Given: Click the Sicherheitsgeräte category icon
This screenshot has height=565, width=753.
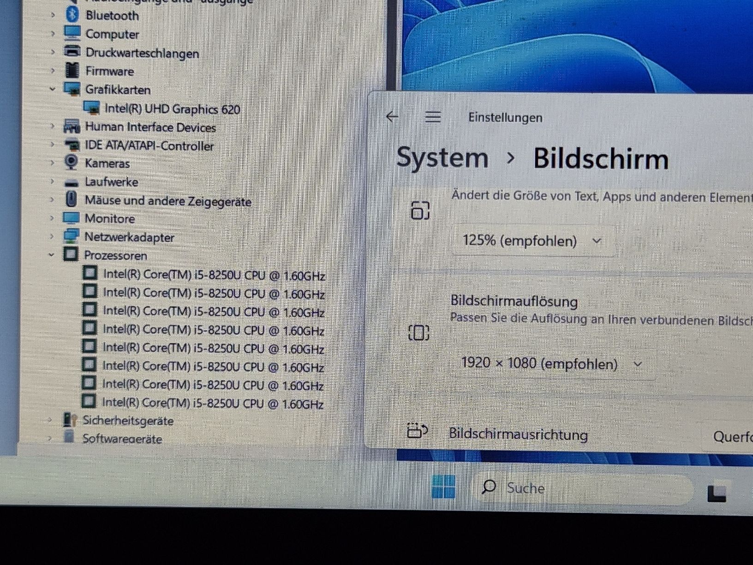Looking at the screenshot, I should 69,420.
